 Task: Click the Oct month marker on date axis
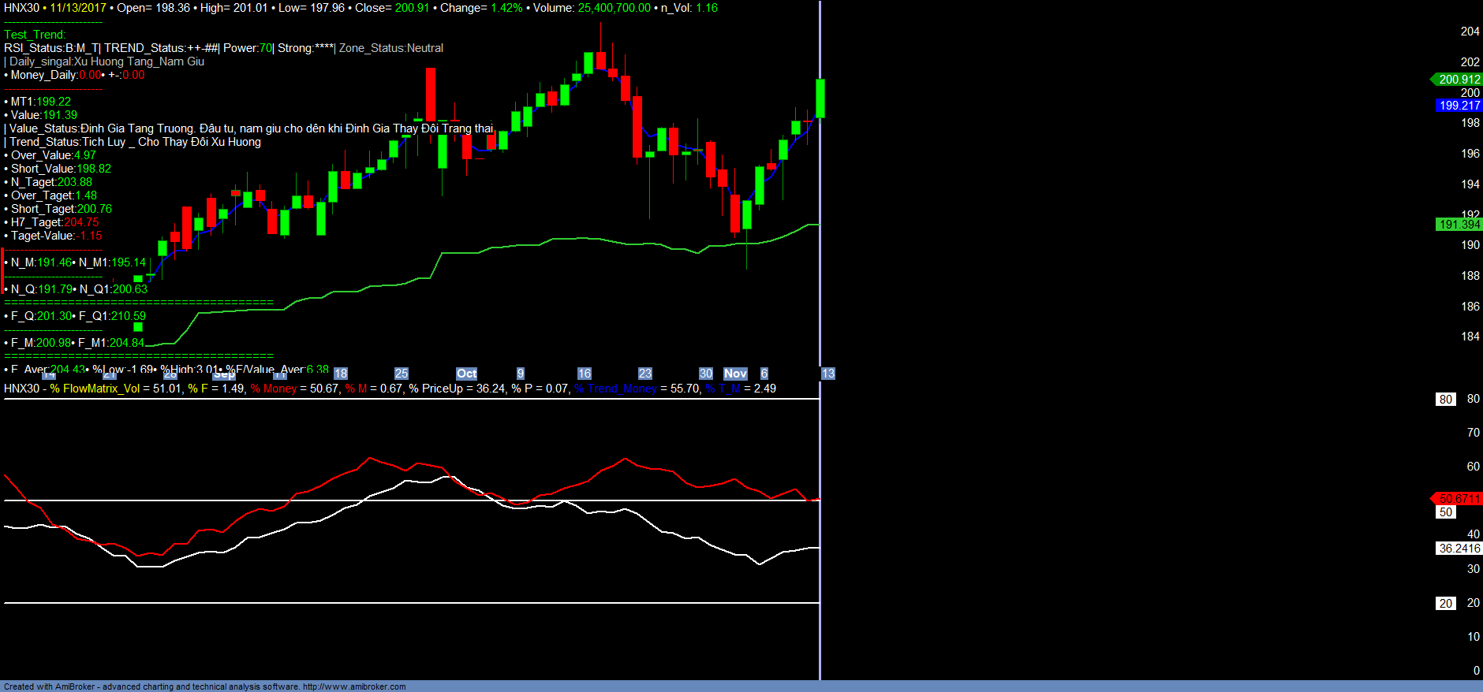point(466,374)
